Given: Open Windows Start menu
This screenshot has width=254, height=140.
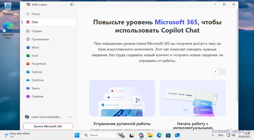Looking at the screenshot, I should [x=77, y=135].
